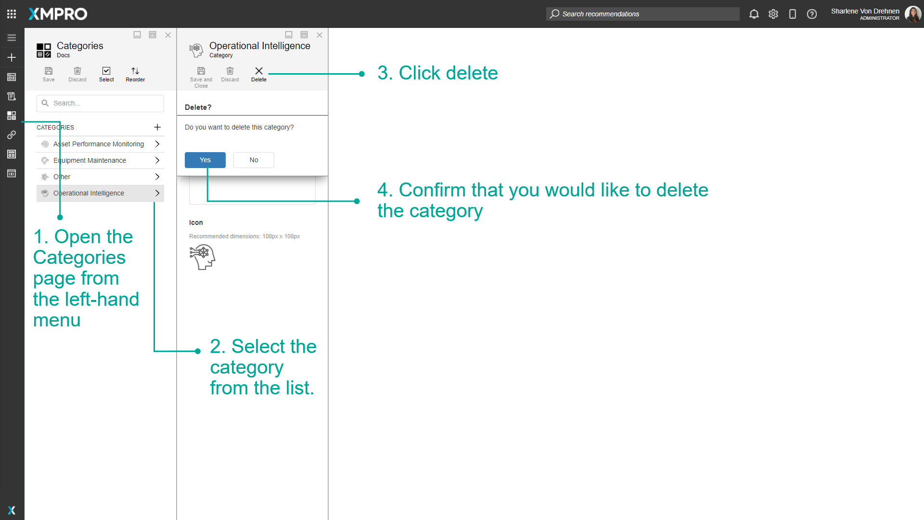
Task: Click the mobile device icon in header
Action: [x=793, y=14]
